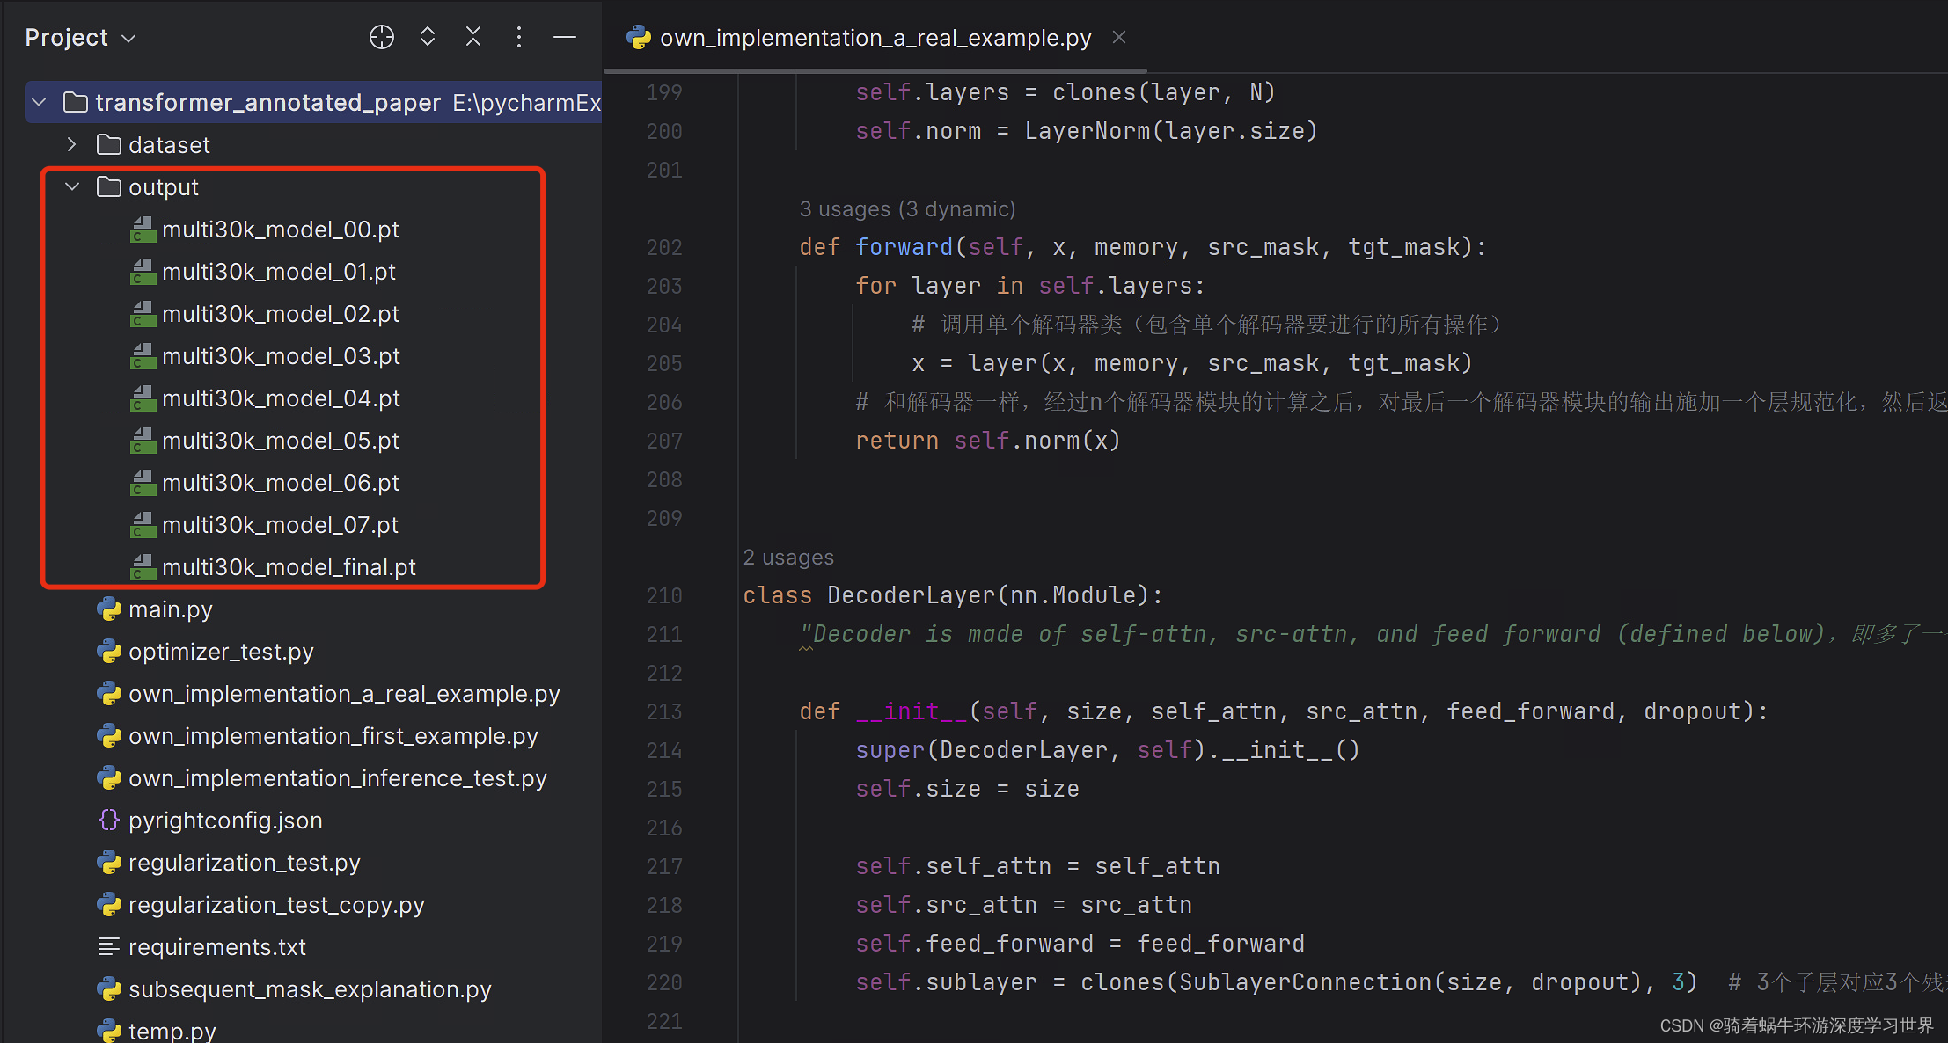Click 'self.feed_forward' on line 219
This screenshot has width=1948, height=1043.
974,944
